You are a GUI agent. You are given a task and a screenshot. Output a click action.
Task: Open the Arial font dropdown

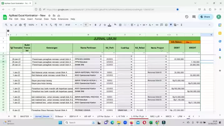coord(71,25)
